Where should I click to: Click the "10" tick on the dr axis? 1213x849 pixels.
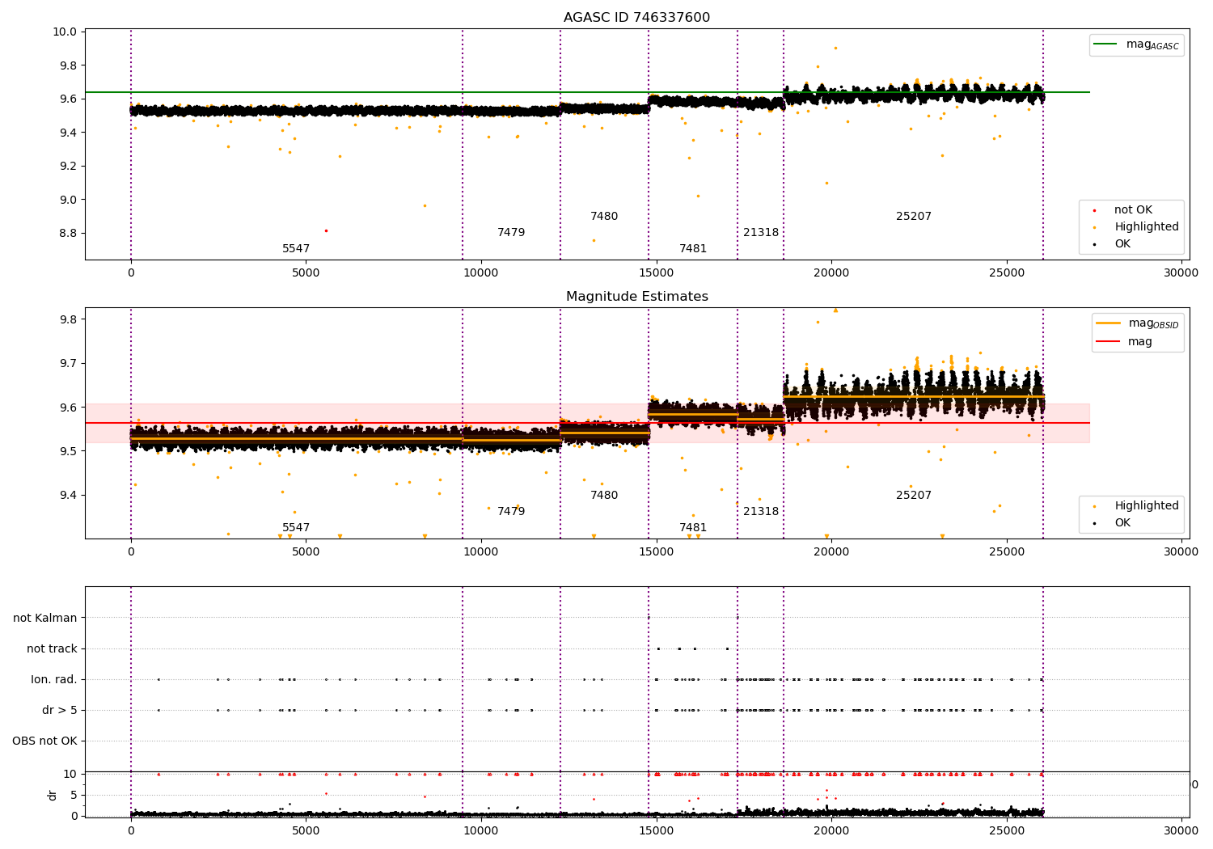(x=71, y=775)
